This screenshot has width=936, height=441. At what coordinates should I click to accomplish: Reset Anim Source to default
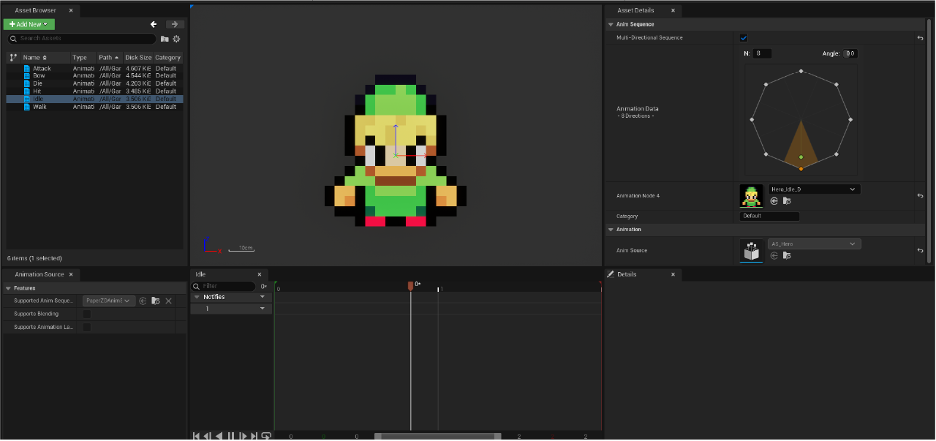[920, 250]
